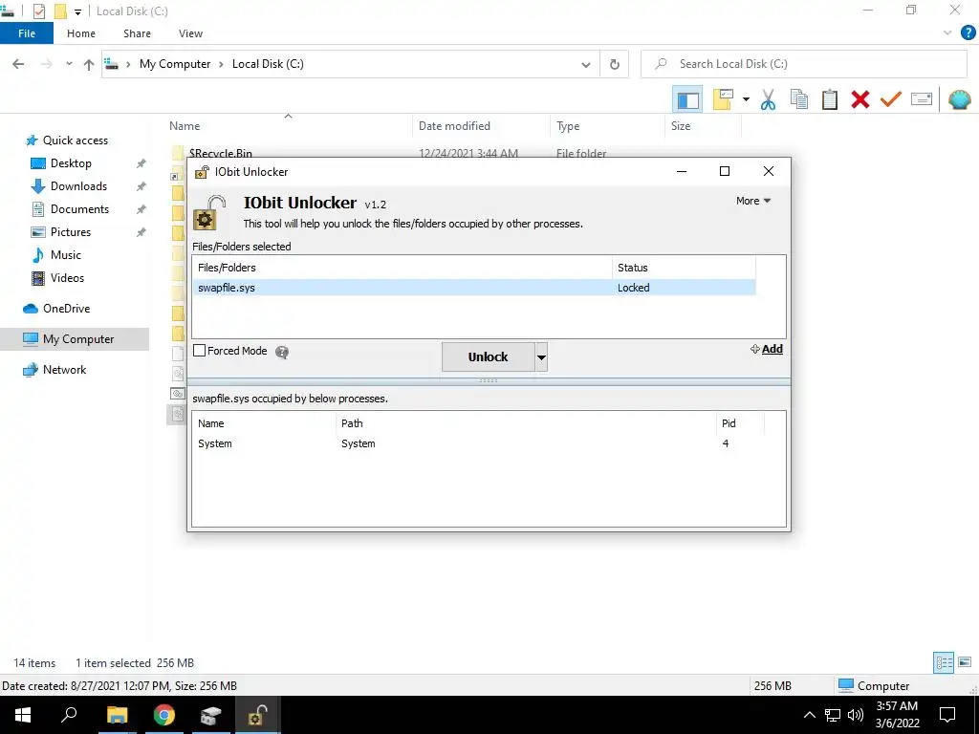Viewport: 979px width, 734px height.
Task: Click the Cut scissors icon
Action: click(768, 99)
